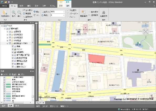This screenshot has width=156, height=111.
Task: Switch to the 分析 ribbon tab
Action: tap(44, 6)
